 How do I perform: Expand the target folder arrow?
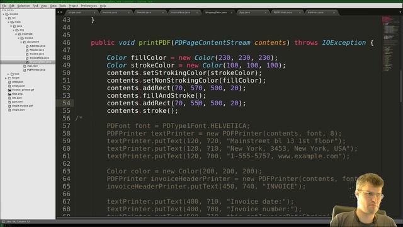[x=6, y=78]
